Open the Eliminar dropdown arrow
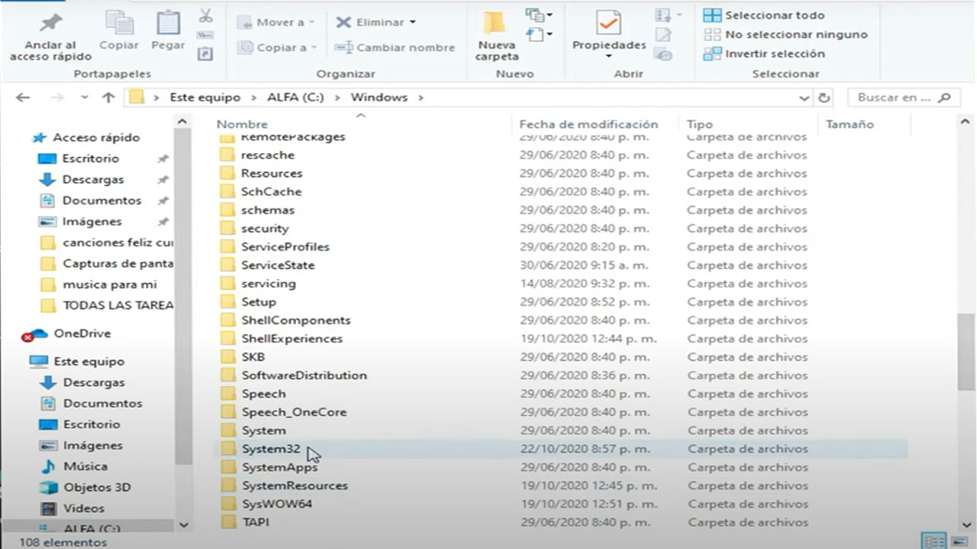 point(413,22)
